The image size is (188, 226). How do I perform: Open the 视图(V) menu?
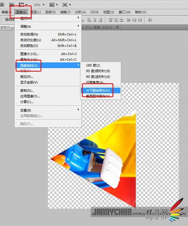click(x=109, y=12)
